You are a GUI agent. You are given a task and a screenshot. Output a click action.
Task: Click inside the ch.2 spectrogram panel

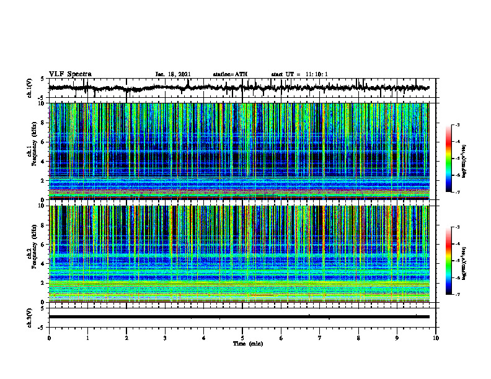click(x=239, y=254)
